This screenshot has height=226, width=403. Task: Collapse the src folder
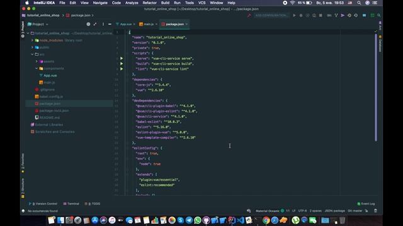32,55
